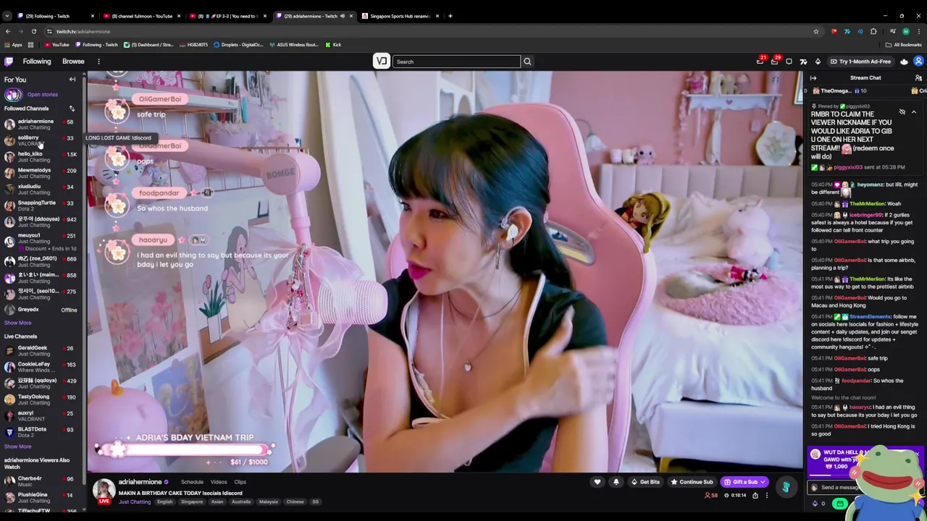Screen dimensions: 927x521
Task: Open the channel Schedule tab
Action: [x=192, y=482]
